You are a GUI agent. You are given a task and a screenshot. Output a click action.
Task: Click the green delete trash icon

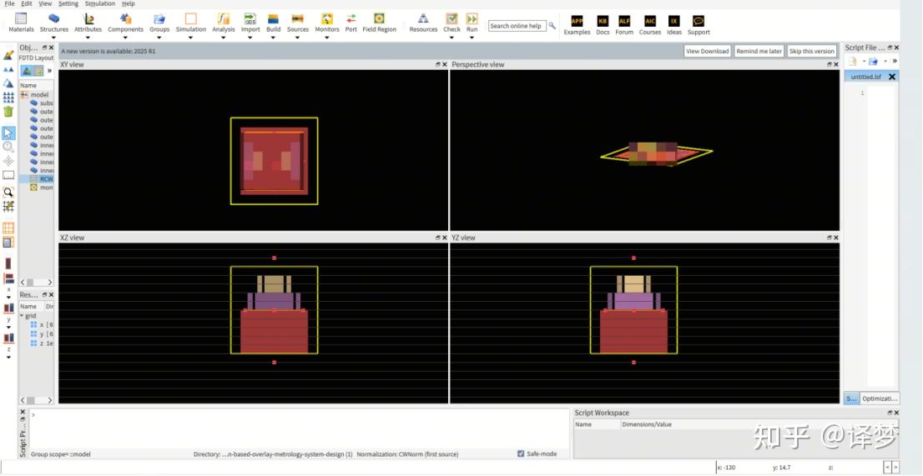pyautogui.click(x=8, y=111)
